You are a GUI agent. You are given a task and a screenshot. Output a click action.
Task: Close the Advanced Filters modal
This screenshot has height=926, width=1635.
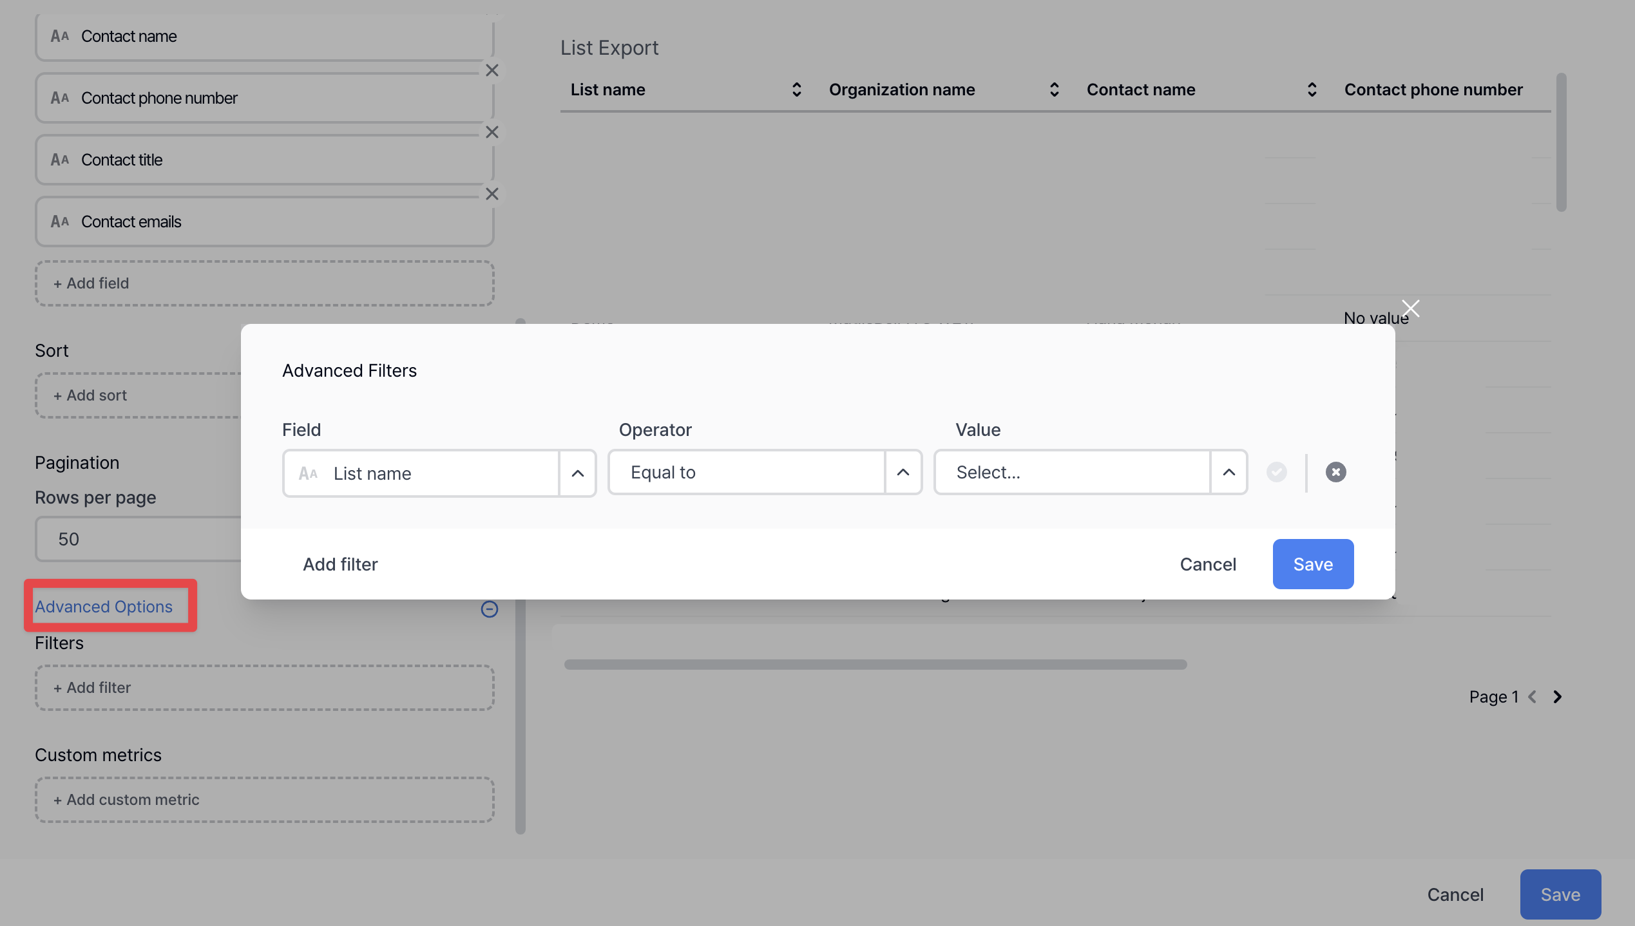1411,308
